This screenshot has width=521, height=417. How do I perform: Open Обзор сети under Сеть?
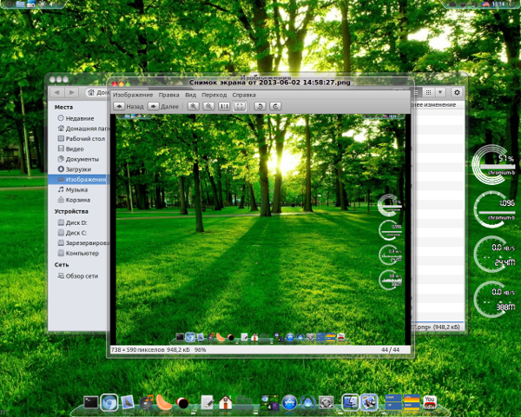pos(79,276)
